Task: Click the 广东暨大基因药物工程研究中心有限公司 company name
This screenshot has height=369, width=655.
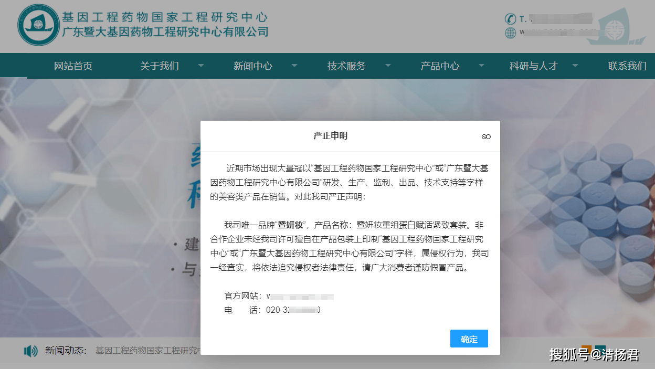Action: click(165, 32)
